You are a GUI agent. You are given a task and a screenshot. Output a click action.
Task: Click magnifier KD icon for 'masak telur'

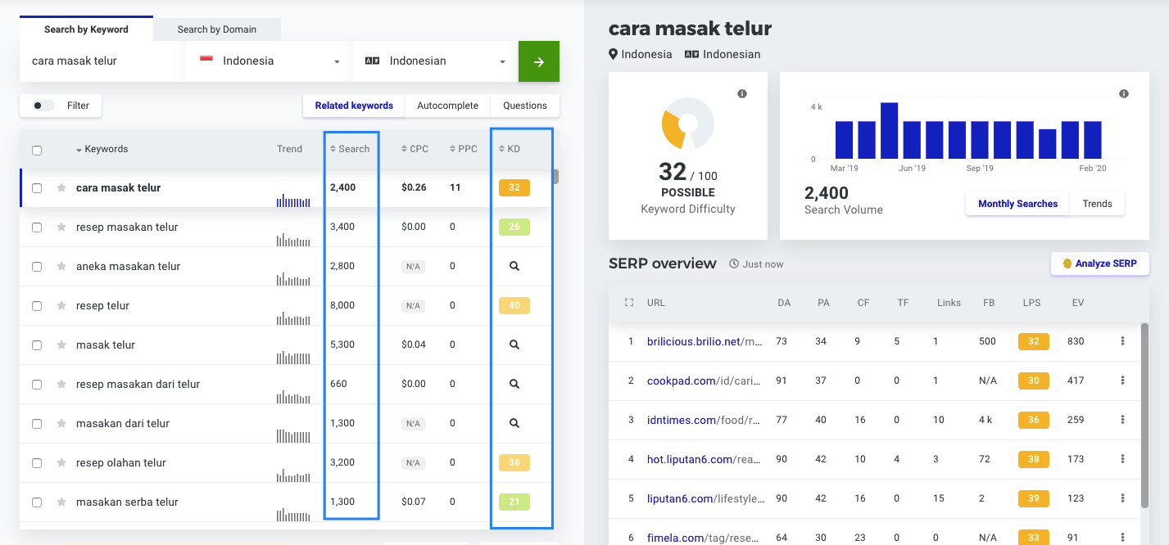point(514,345)
